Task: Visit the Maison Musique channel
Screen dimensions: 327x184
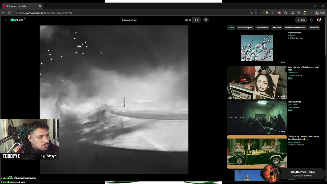Action: point(294,142)
